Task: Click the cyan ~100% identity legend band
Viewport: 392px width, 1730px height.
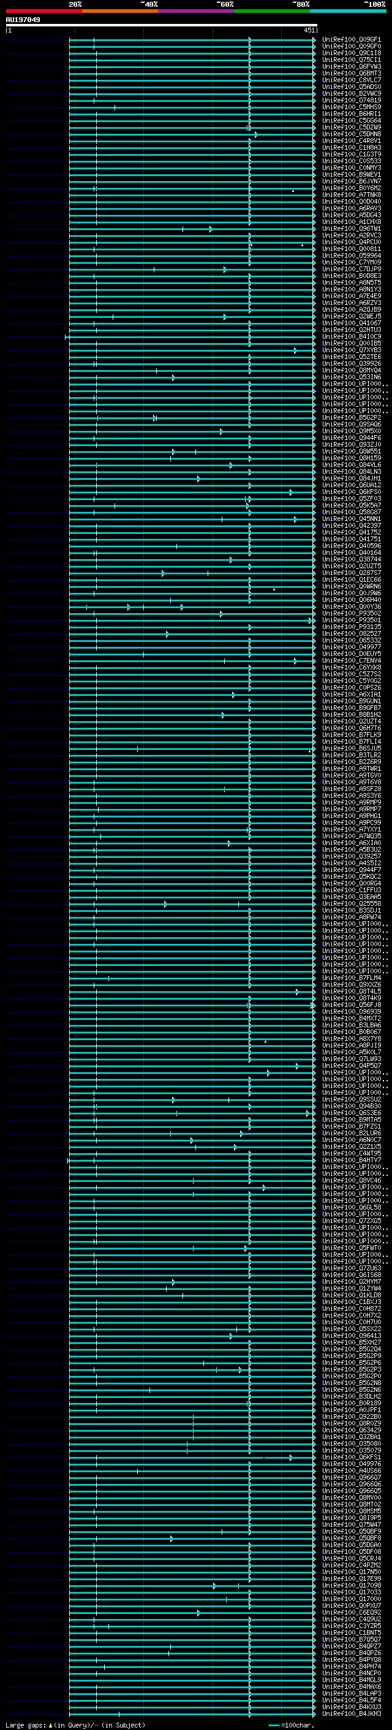Action: tap(348, 11)
